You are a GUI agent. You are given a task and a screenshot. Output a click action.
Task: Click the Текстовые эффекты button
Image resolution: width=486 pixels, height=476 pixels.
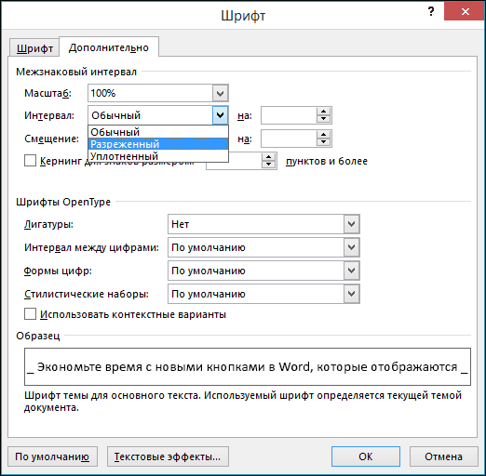(x=168, y=456)
